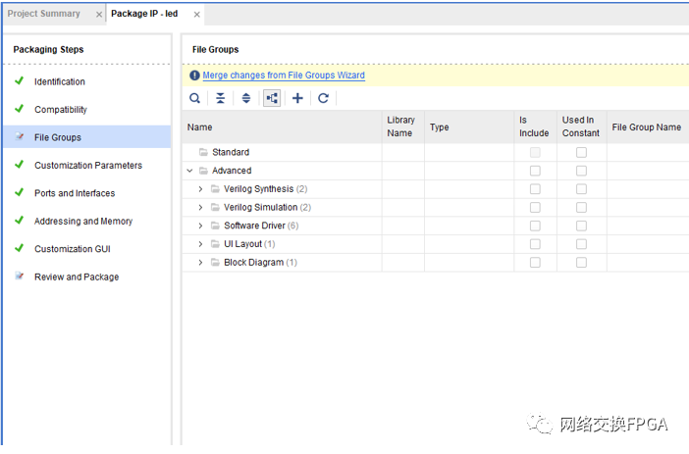The image size is (689, 454).
Task: Open search in File Groups toolbar
Action: pos(194,98)
